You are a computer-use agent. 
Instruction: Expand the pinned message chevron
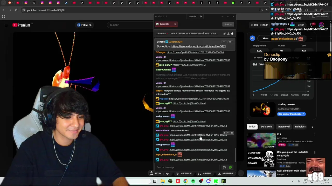pos(224,42)
